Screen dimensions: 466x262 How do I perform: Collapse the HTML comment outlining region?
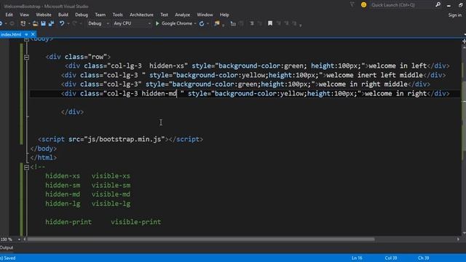coord(26,167)
